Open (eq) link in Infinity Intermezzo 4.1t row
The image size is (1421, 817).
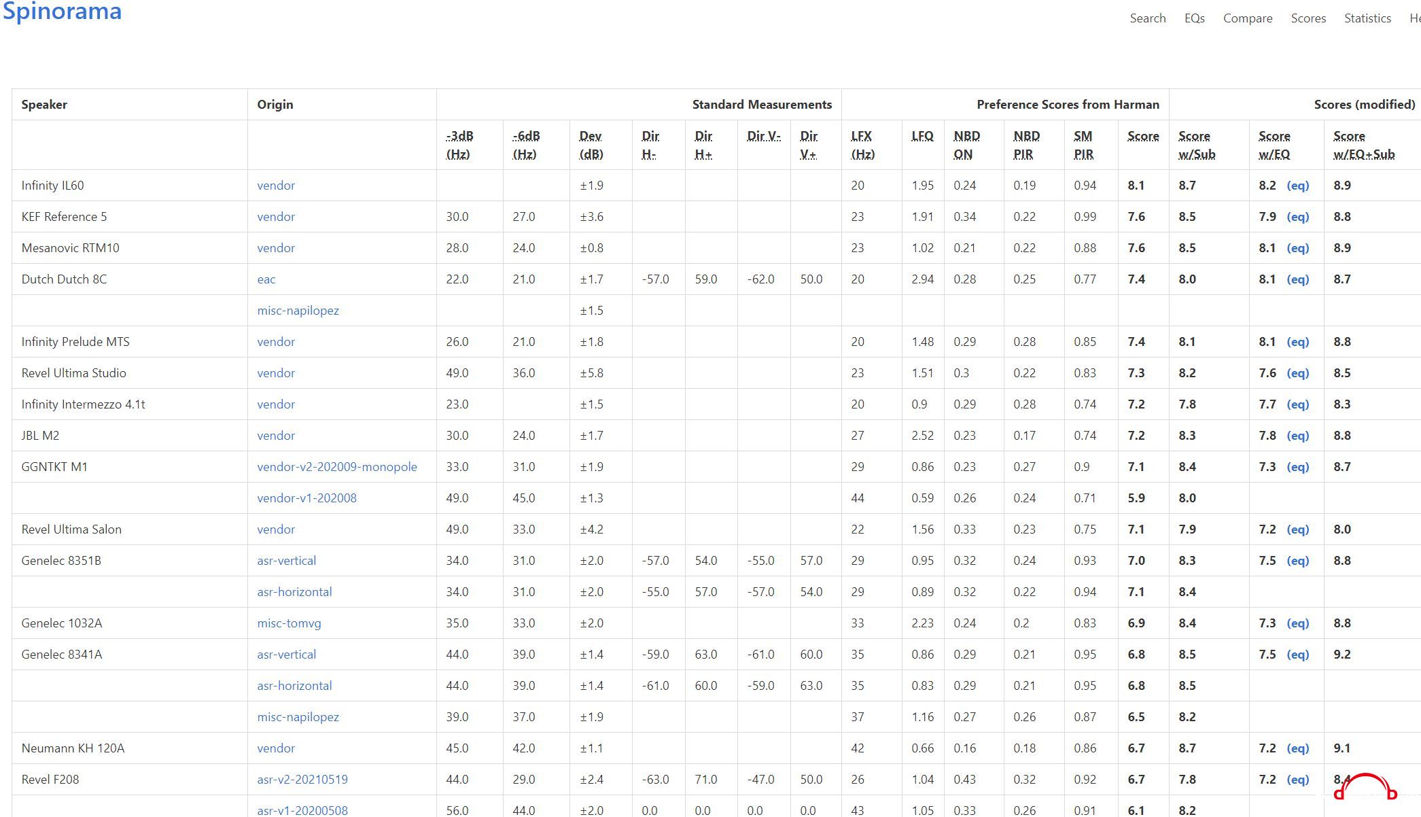pyautogui.click(x=1297, y=404)
